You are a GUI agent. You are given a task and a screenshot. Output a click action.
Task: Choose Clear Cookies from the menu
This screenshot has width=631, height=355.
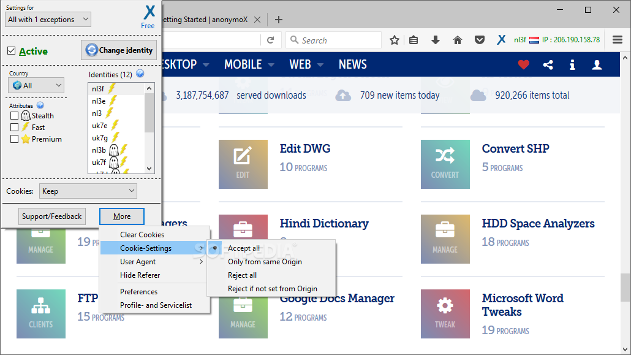[154, 234]
